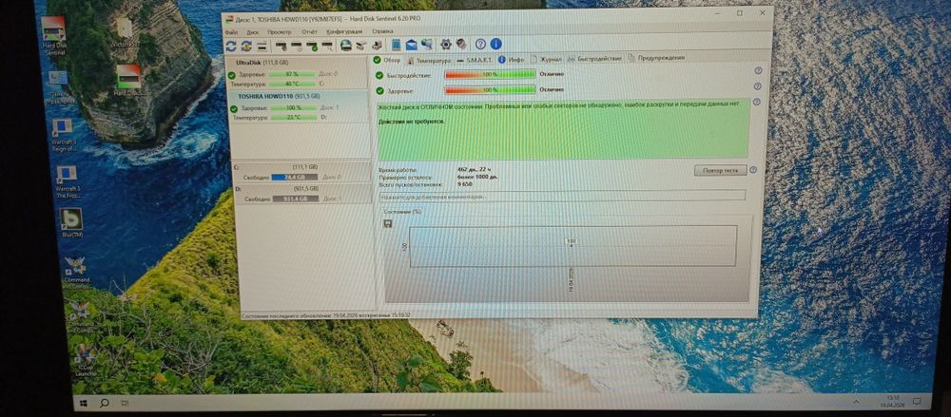Viewport: 951px width, 417px height.
Task: Switch to the Быстродействие tab
Action: 594,58
